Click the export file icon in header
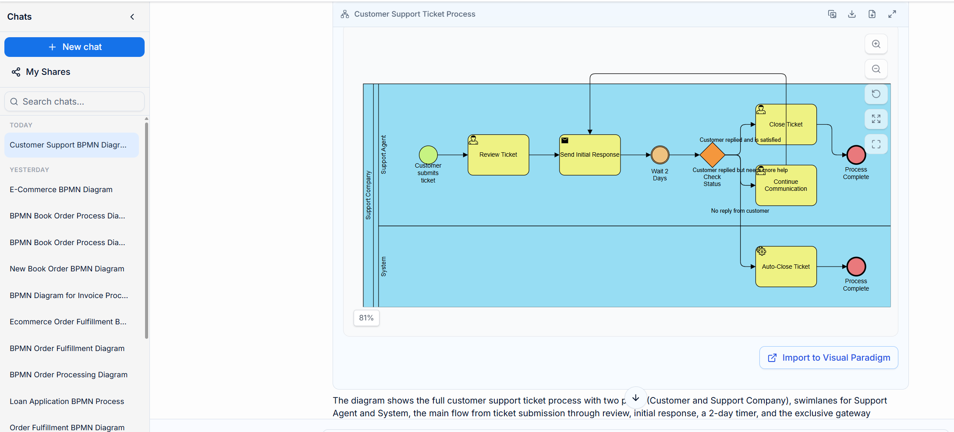 tap(872, 14)
